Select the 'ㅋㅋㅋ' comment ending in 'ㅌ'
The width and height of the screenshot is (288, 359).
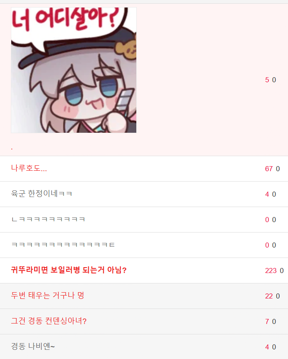click(63, 245)
